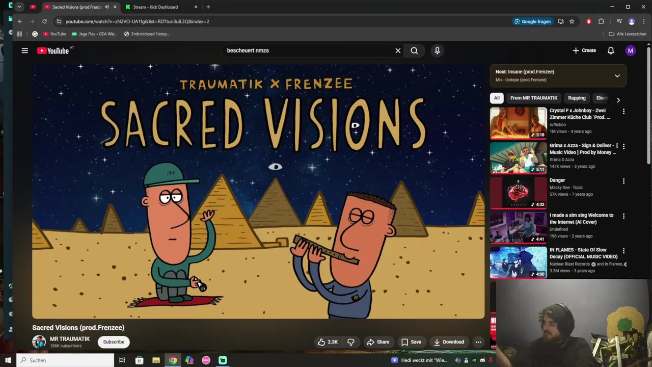Screen dimensions: 652x367
Task: Save the video to a playlist
Action: (x=411, y=342)
